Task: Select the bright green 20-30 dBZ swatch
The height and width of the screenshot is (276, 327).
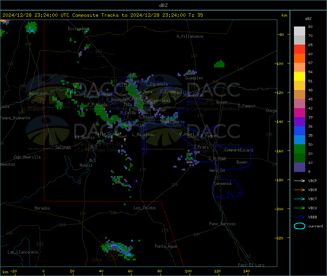Action: (299, 149)
